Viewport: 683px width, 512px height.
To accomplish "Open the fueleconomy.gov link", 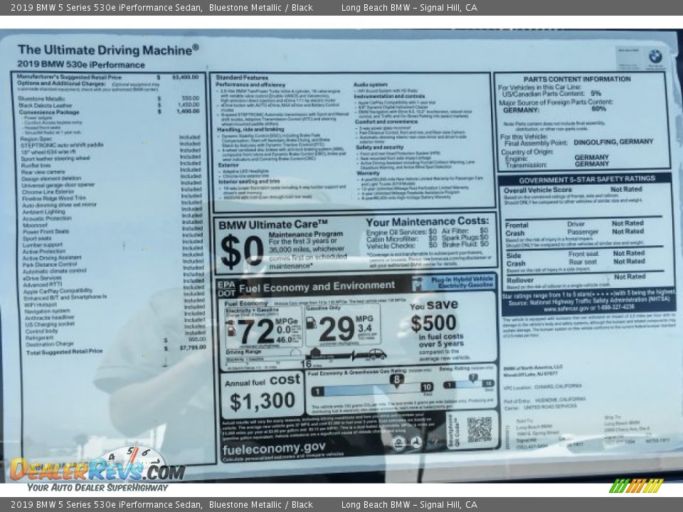I will tap(273, 447).
